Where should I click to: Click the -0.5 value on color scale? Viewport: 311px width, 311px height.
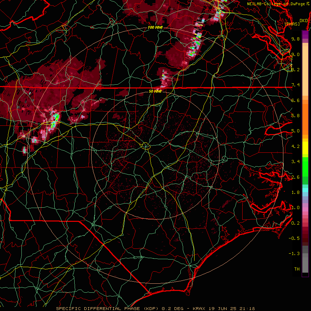294,238
